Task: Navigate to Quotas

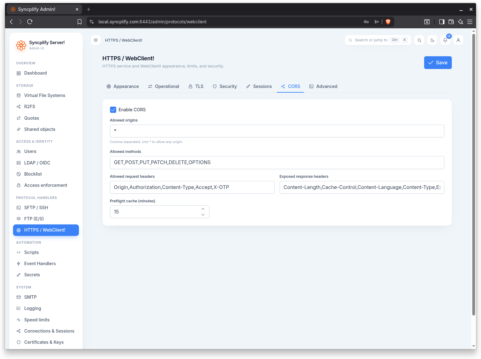Action: coord(46,118)
